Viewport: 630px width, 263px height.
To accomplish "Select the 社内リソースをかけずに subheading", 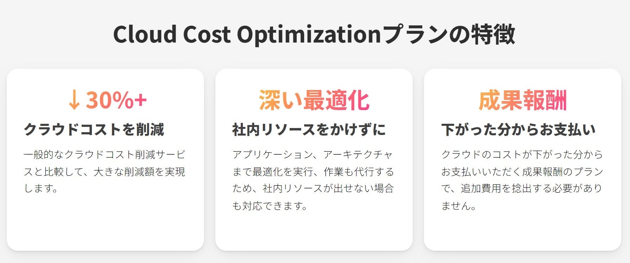I will [x=309, y=129].
